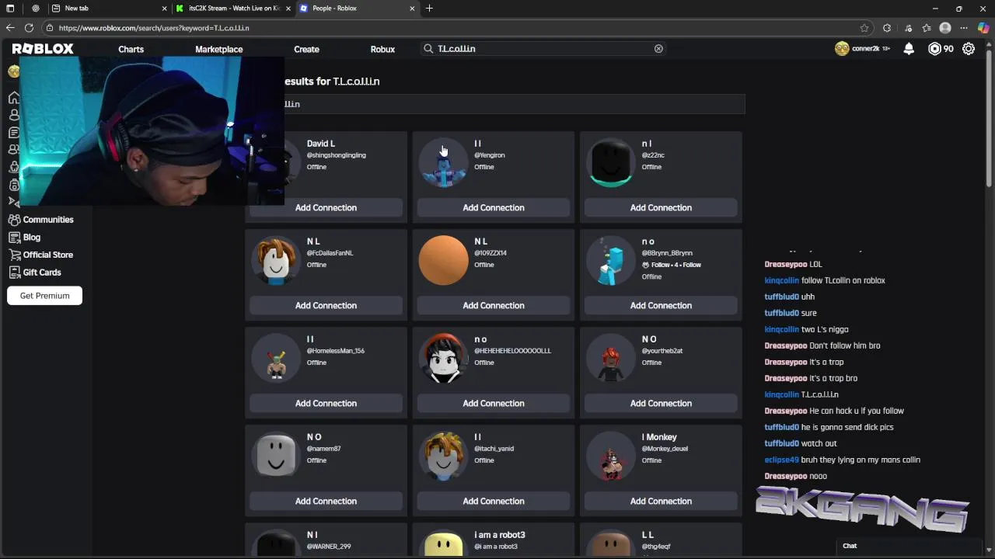Click the Blog sidebar icon

point(14,238)
